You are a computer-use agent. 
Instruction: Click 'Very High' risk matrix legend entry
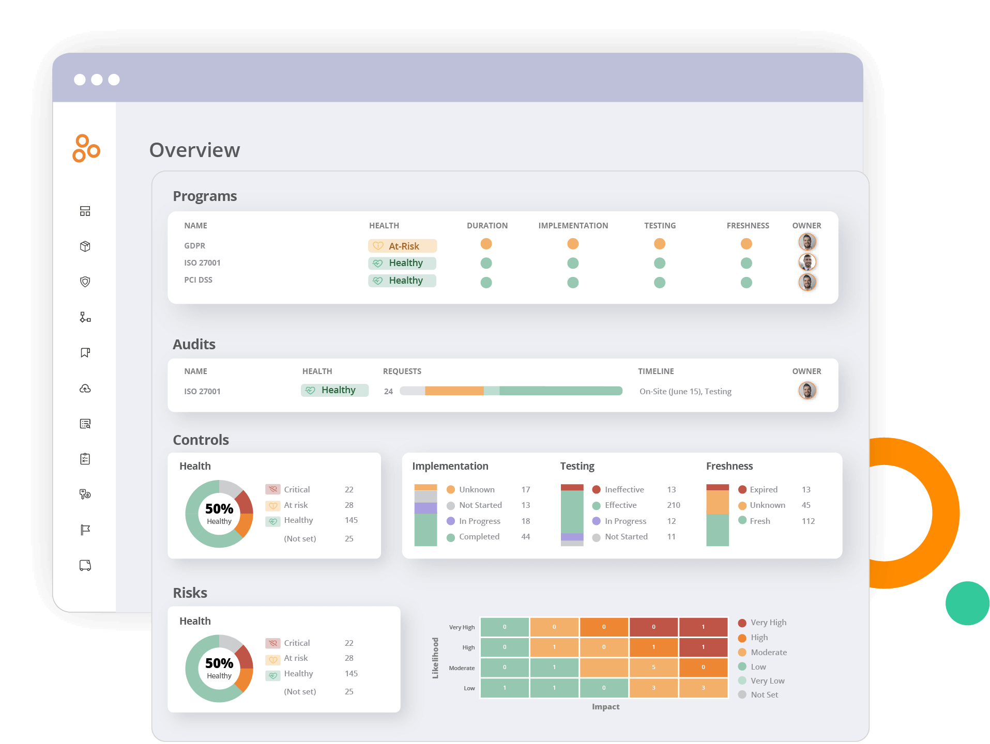click(x=762, y=623)
